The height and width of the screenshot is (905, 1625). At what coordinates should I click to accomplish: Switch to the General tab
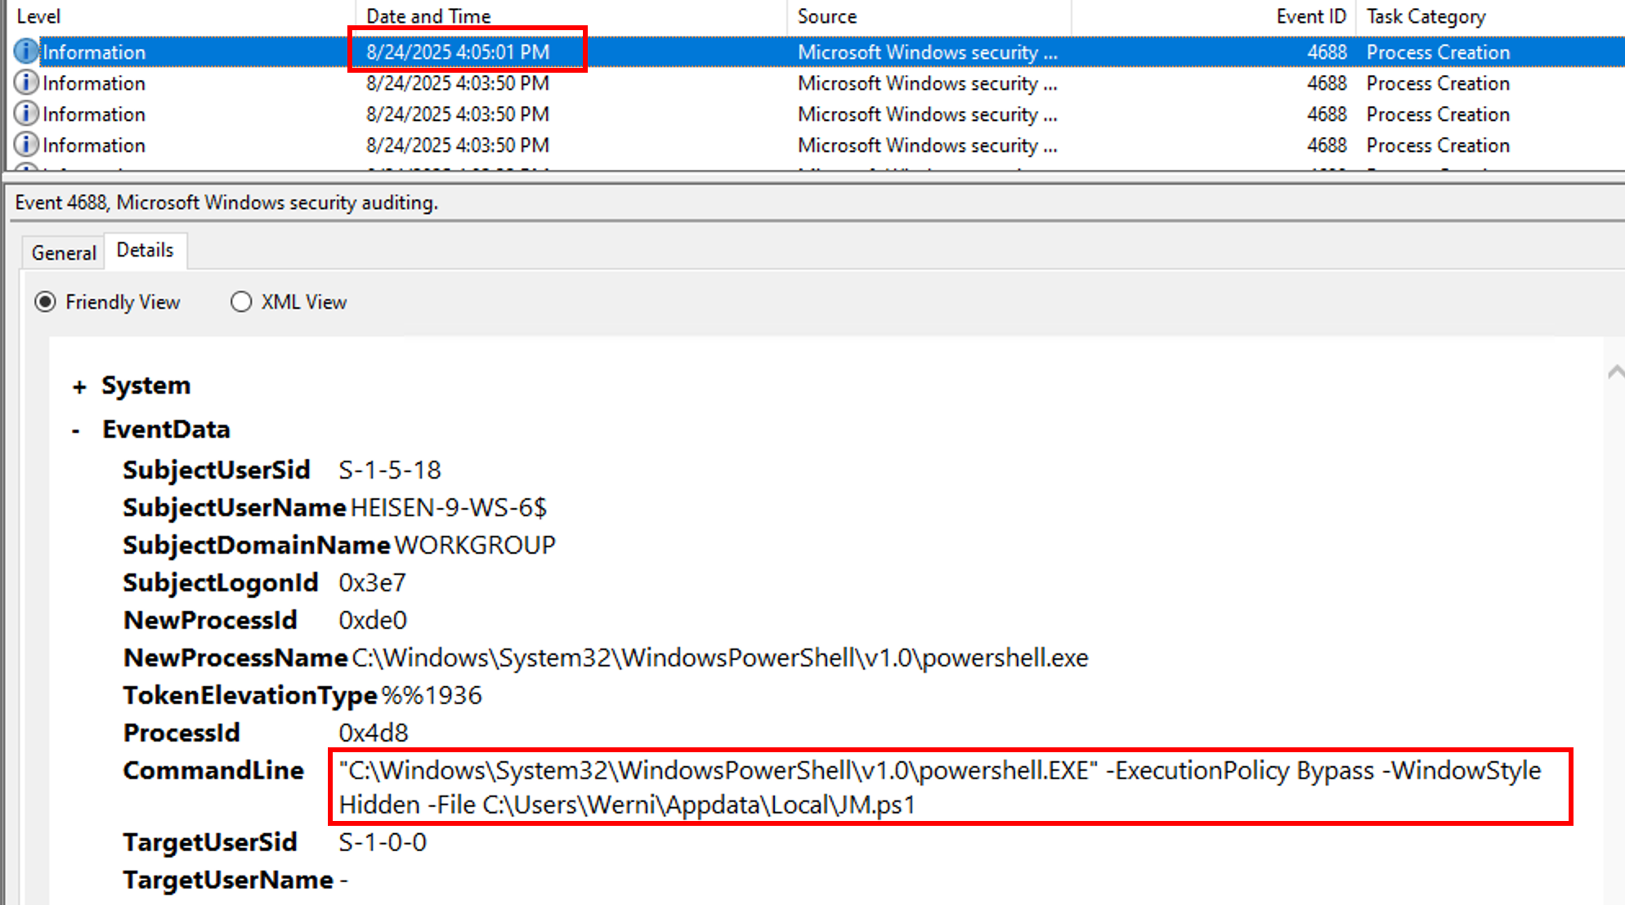(64, 253)
